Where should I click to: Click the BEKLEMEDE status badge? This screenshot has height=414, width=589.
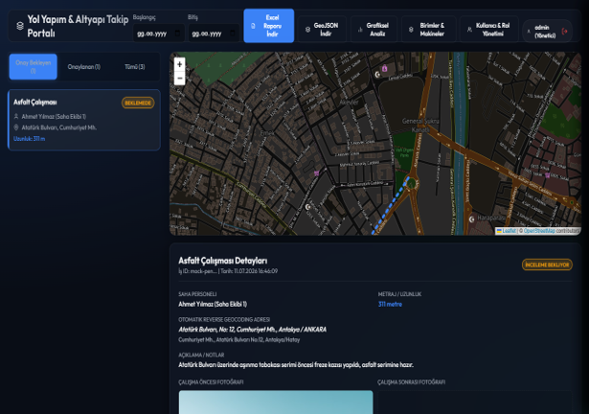click(x=138, y=103)
